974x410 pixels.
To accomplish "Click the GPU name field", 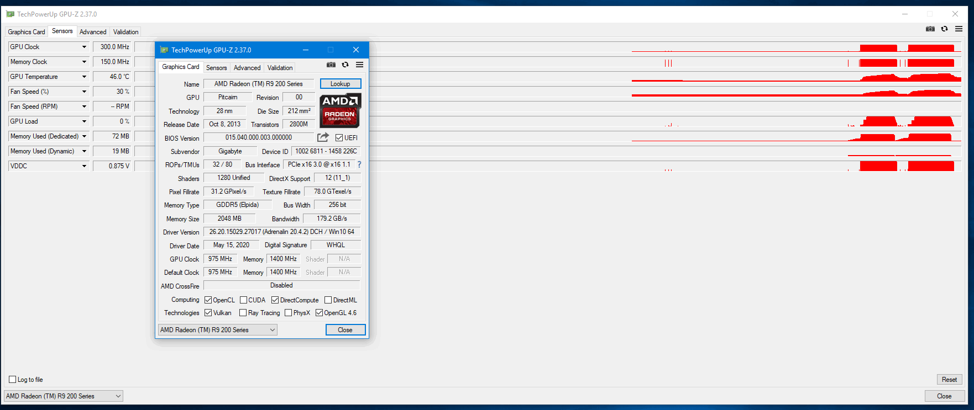I will click(259, 84).
